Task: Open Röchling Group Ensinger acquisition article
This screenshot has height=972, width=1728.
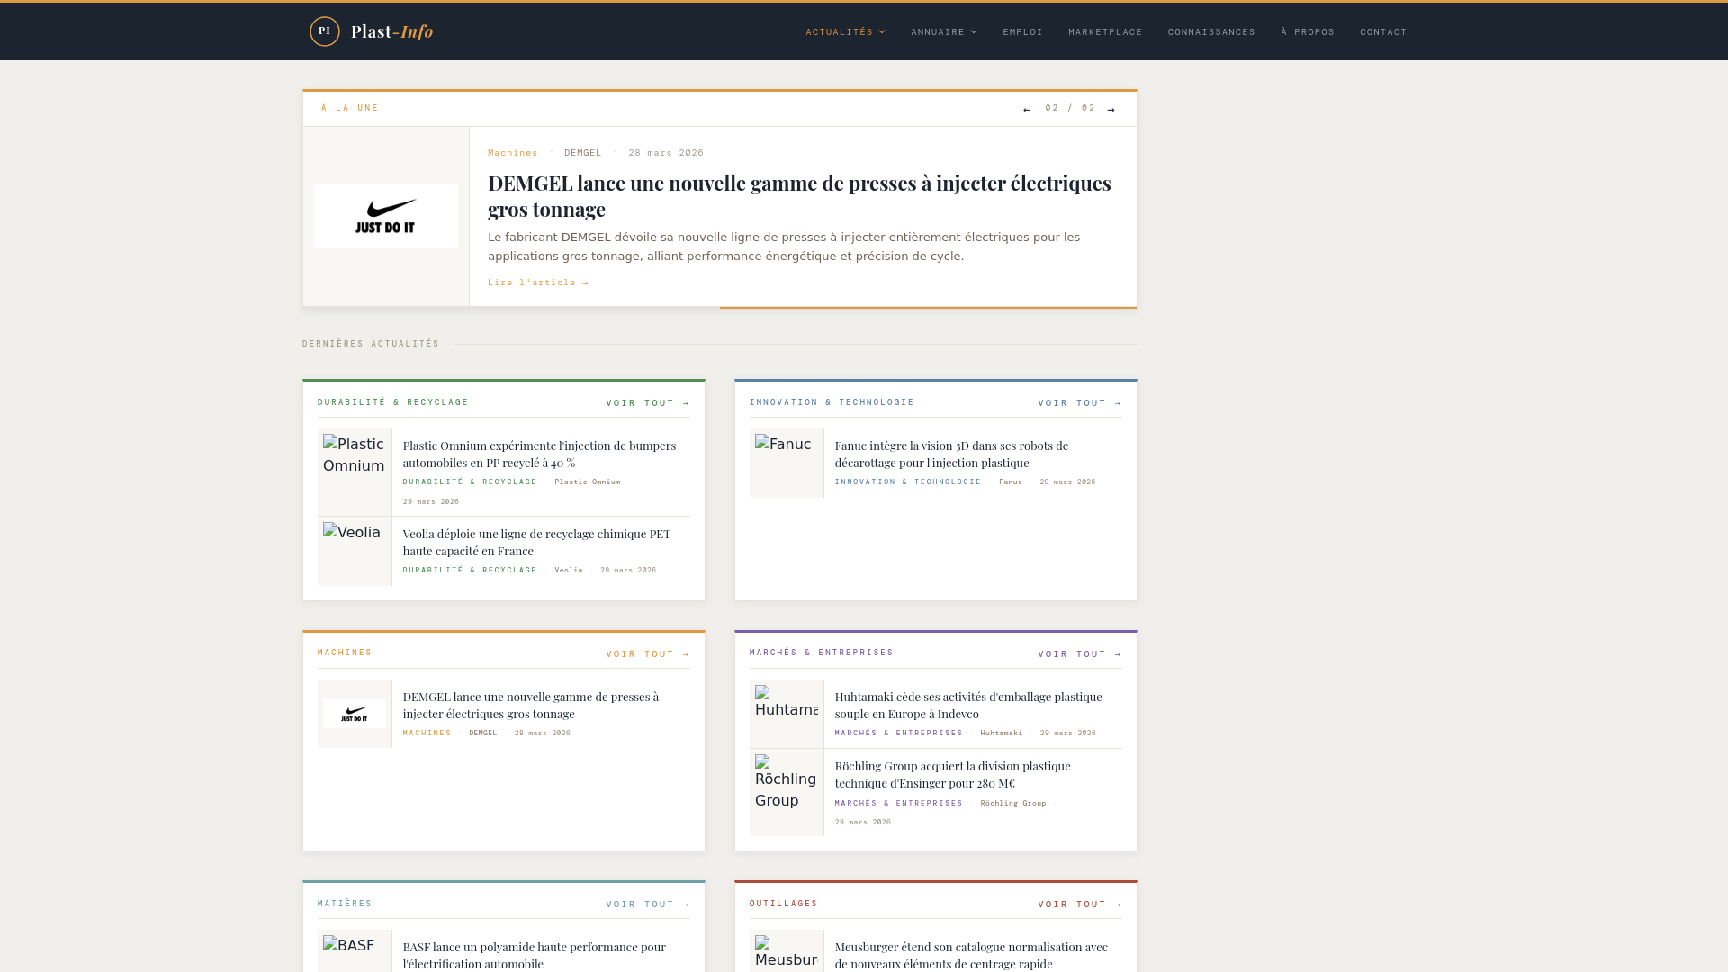Action: point(952,775)
